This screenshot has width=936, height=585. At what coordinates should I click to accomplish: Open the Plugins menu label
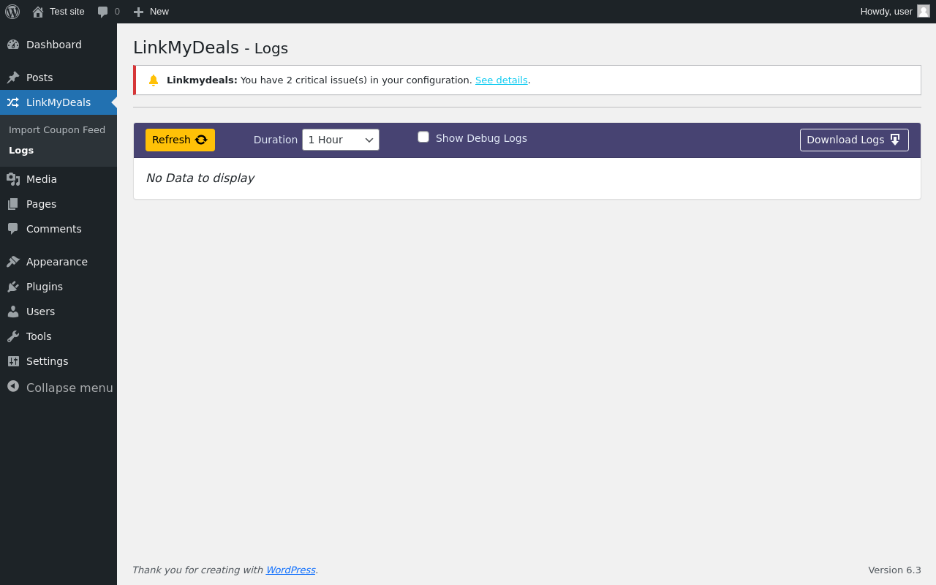(45, 287)
